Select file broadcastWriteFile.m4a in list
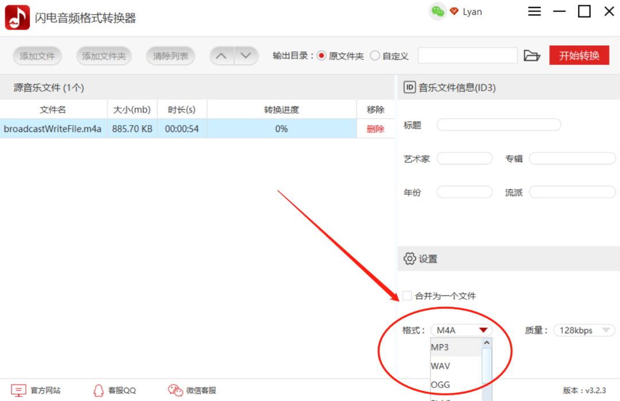620x401 pixels. pyautogui.click(x=53, y=129)
